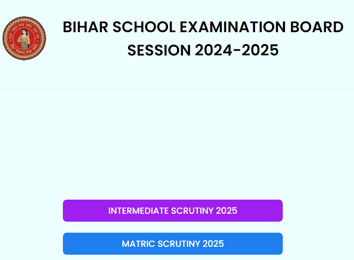Click the Bihar School Examination Board heading
This screenshot has height=260, width=354.
(x=203, y=27)
